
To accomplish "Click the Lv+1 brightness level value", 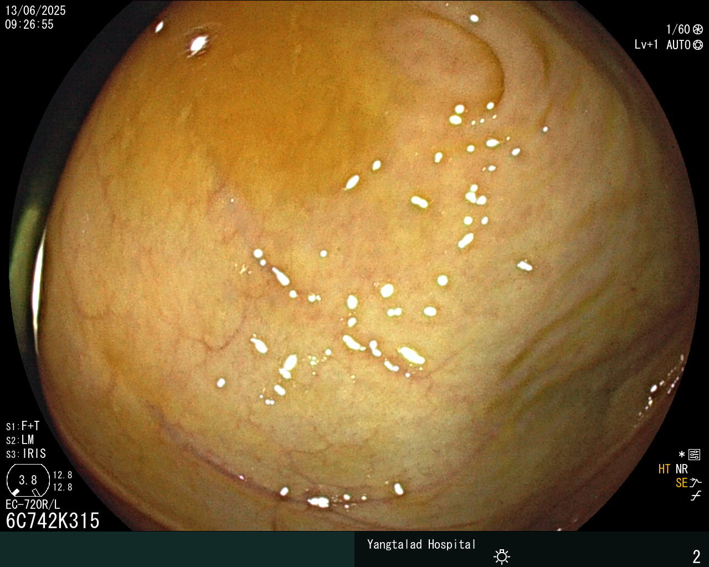I will point(646,45).
